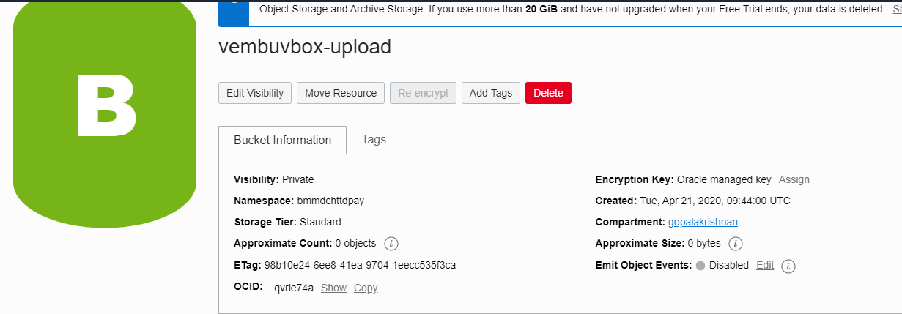Select the Bucket Information tab

click(282, 140)
